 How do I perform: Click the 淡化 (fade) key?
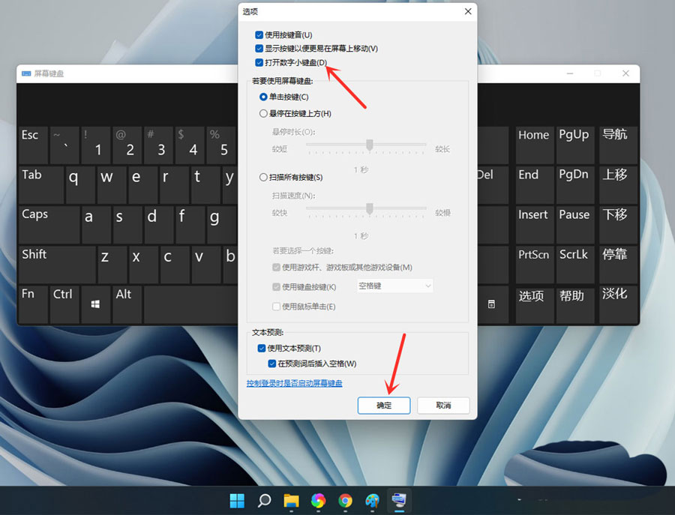[615, 299]
